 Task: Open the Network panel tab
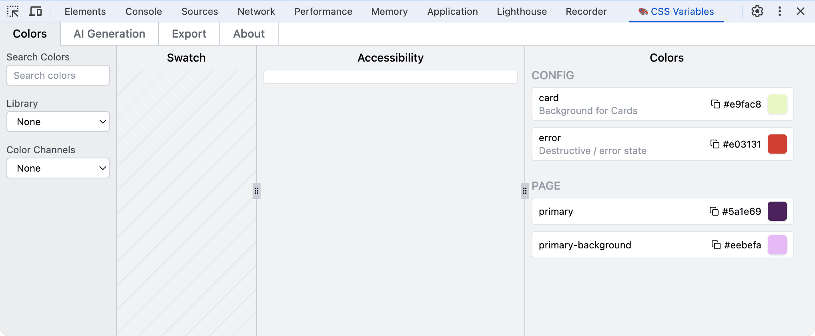256,11
